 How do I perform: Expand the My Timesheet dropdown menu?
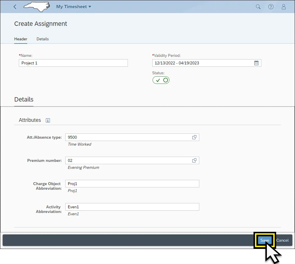(74, 7)
